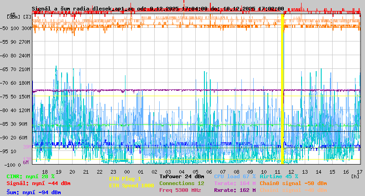Click the 'Freq 5300 MHz' legend label
365x196 pixels.
coord(180,190)
